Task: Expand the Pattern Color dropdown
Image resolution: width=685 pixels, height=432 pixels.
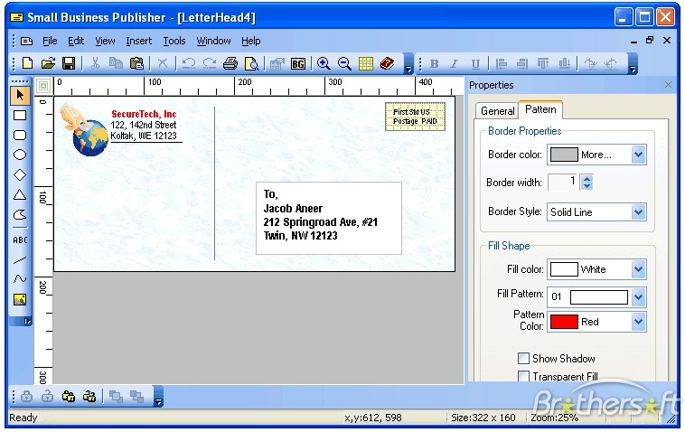Action: pos(638,322)
